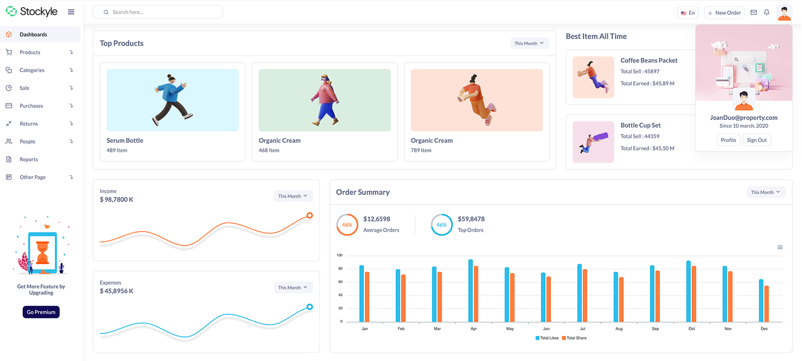The height and width of the screenshot is (361, 802).
Task: Click the Reports document icon in sidebar
Action: coord(9,159)
